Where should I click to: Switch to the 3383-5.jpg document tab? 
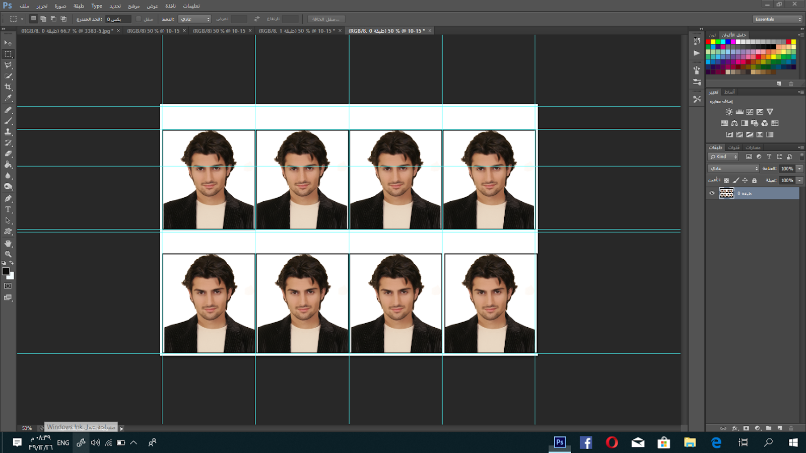coord(66,31)
